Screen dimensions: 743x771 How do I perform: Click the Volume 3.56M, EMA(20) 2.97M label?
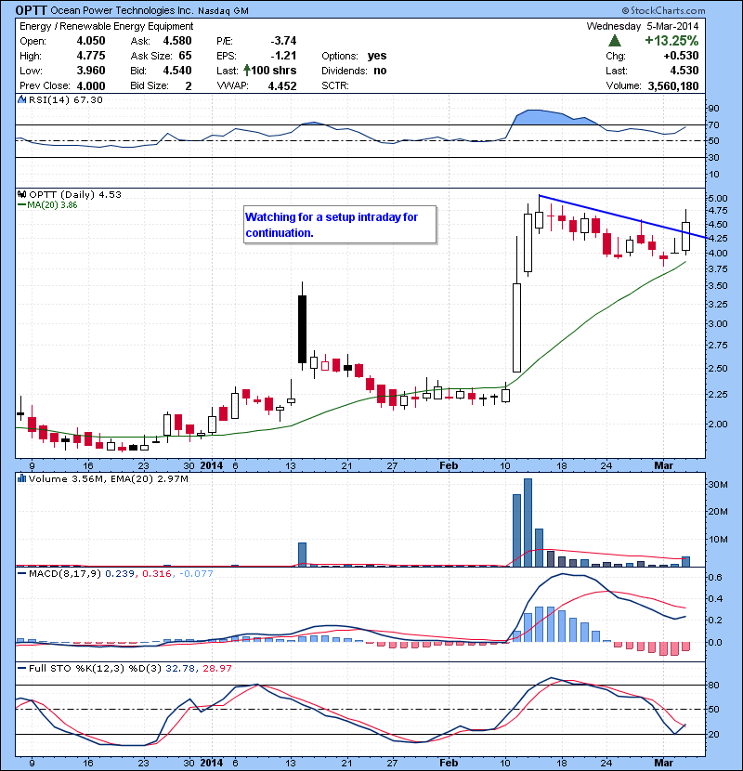(108, 478)
